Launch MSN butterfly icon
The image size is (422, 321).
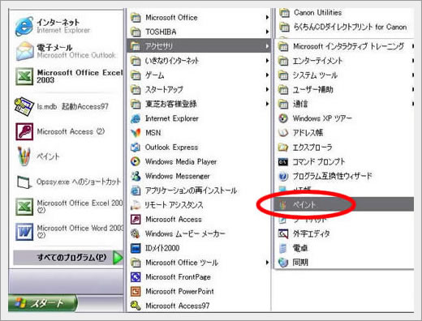point(136,133)
